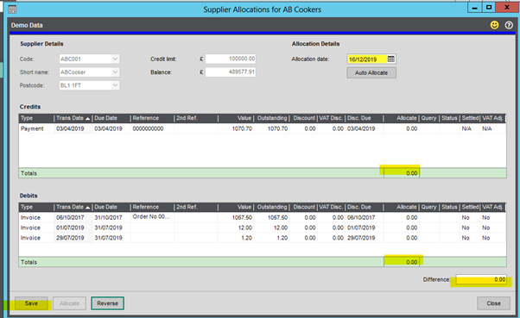Image resolution: width=520 pixels, height=318 pixels.
Task: Click Debits Due Date column header
Action: (x=111, y=207)
